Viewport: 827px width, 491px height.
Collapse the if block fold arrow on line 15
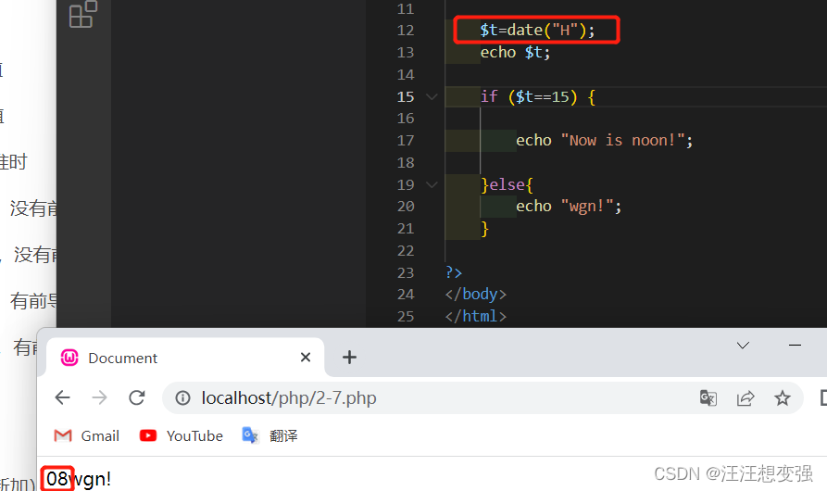[x=432, y=96]
